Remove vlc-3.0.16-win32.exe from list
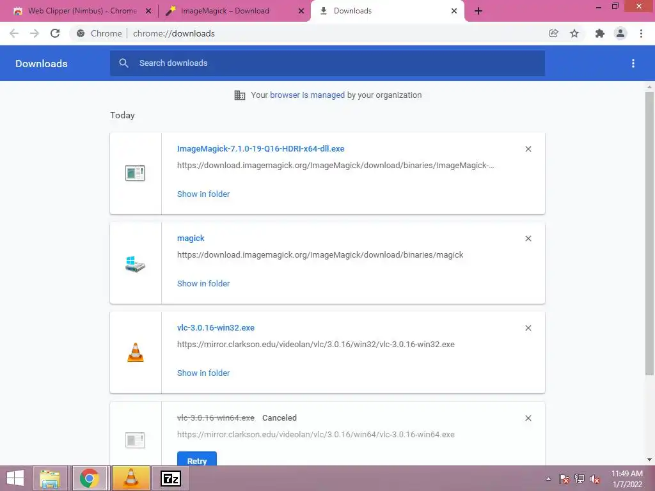 [x=528, y=328]
